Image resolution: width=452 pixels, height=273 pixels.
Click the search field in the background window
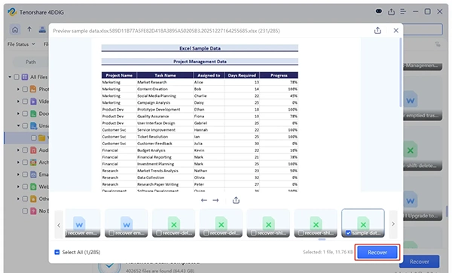click(423, 29)
